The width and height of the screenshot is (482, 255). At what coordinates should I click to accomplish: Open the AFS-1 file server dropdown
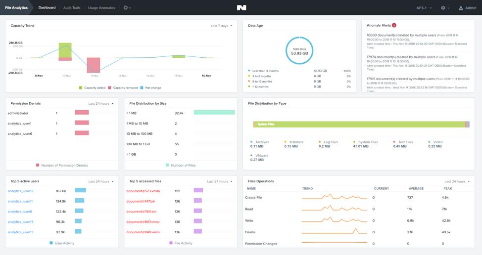[424, 8]
